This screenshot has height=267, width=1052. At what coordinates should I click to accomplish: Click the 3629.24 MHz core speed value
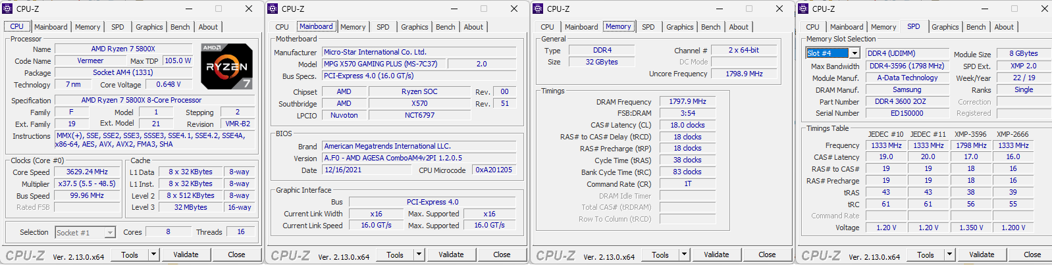87,172
